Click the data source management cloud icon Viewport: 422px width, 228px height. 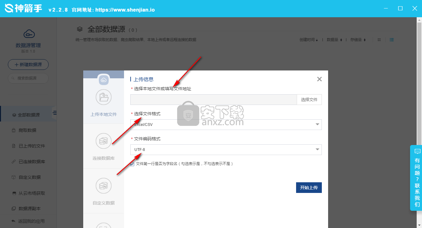[29, 34]
